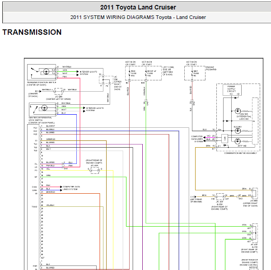Click the 'BRN 15' pin label at combination meter

point(210,146)
